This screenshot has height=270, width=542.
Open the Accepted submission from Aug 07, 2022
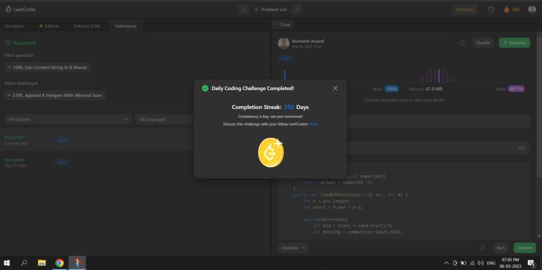(x=97, y=162)
